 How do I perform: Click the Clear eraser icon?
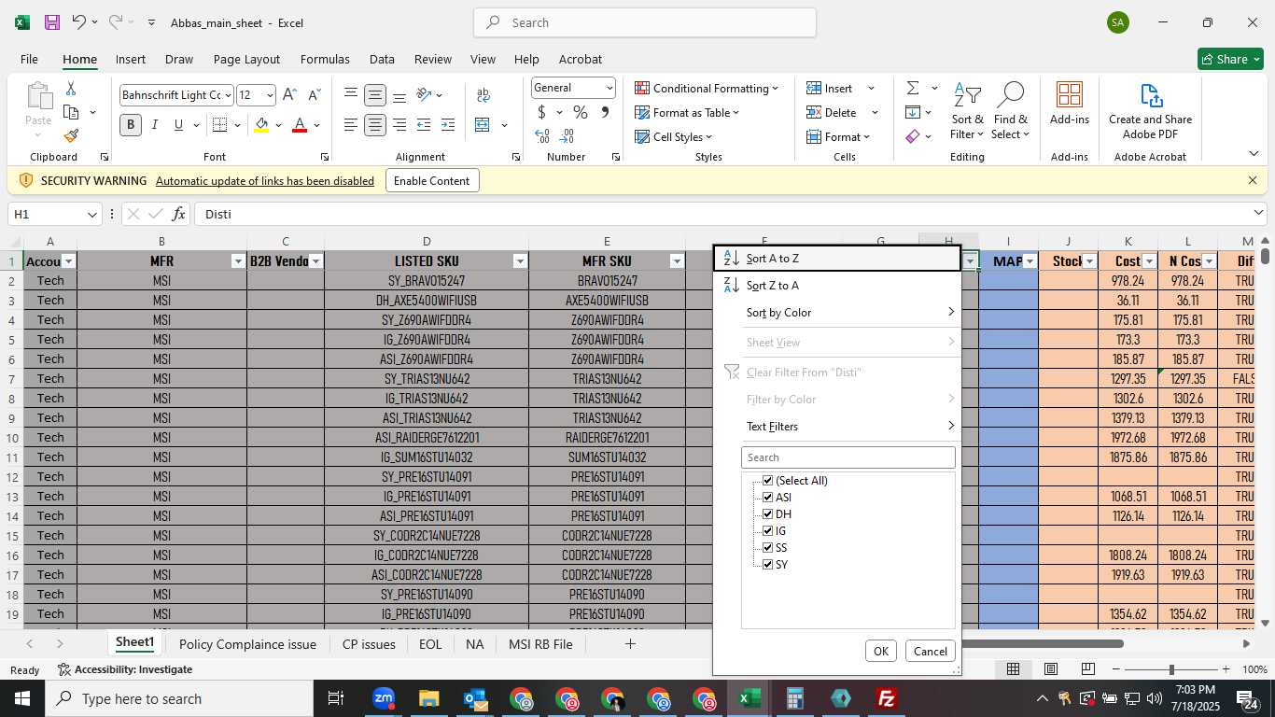(912, 136)
